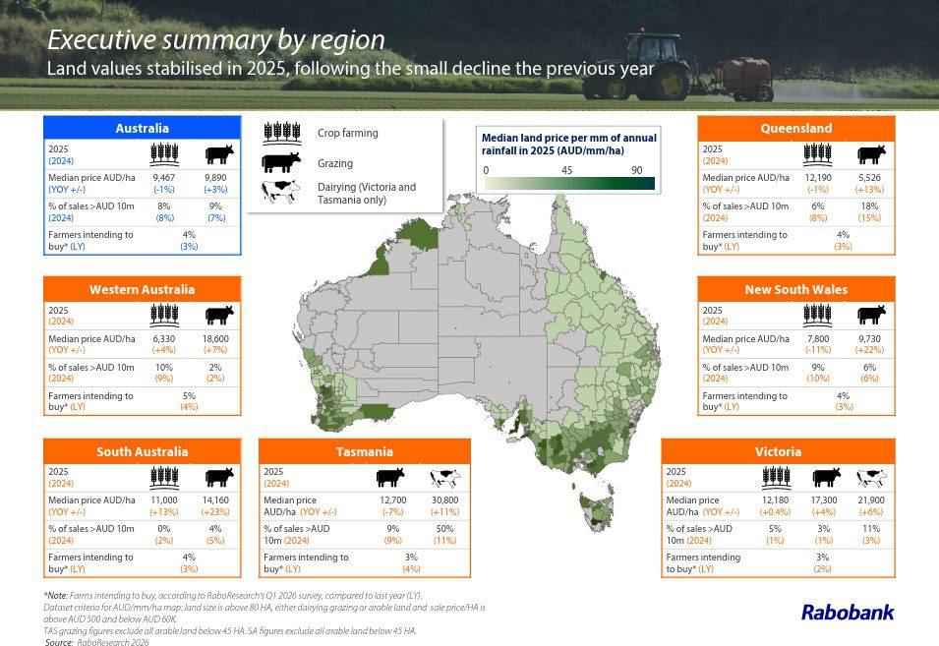
Task: Select Western Australia's crop farming icon
Action: [164, 315]
